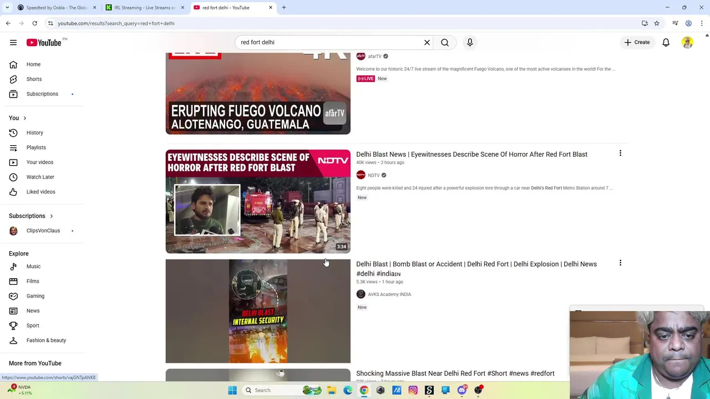Open the Bomb Blast or Accident video title

[x=476, y=269]
